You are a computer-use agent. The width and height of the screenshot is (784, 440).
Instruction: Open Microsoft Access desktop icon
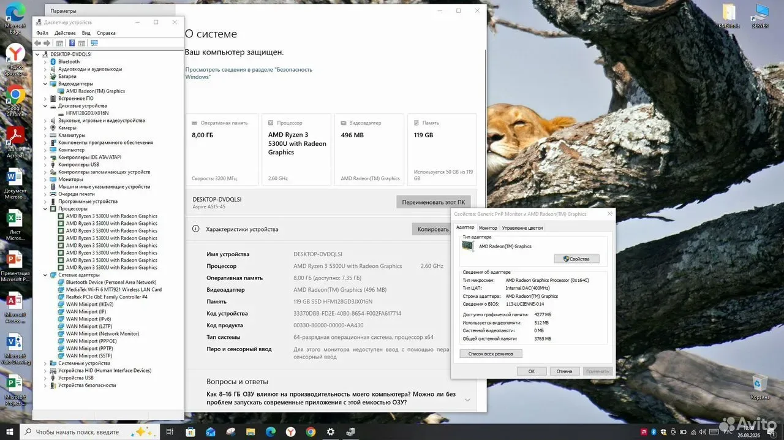(x=15, y=306)
